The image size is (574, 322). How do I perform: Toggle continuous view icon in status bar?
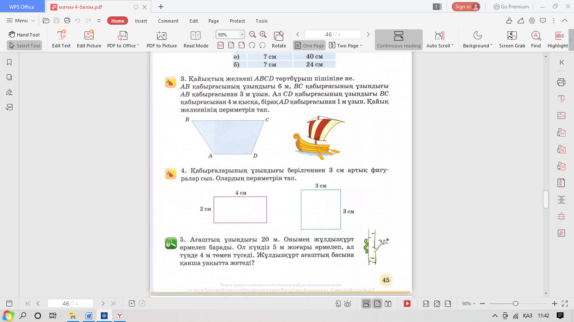pos(366,304)
